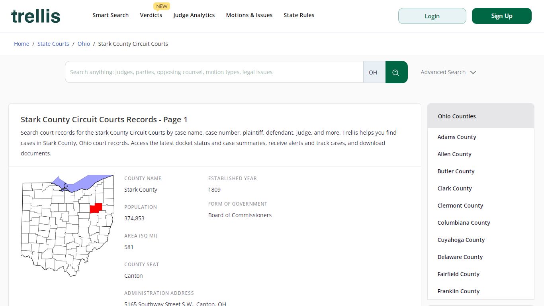Focus the search anything input field

pyautogui.click(x=214, y=72)
